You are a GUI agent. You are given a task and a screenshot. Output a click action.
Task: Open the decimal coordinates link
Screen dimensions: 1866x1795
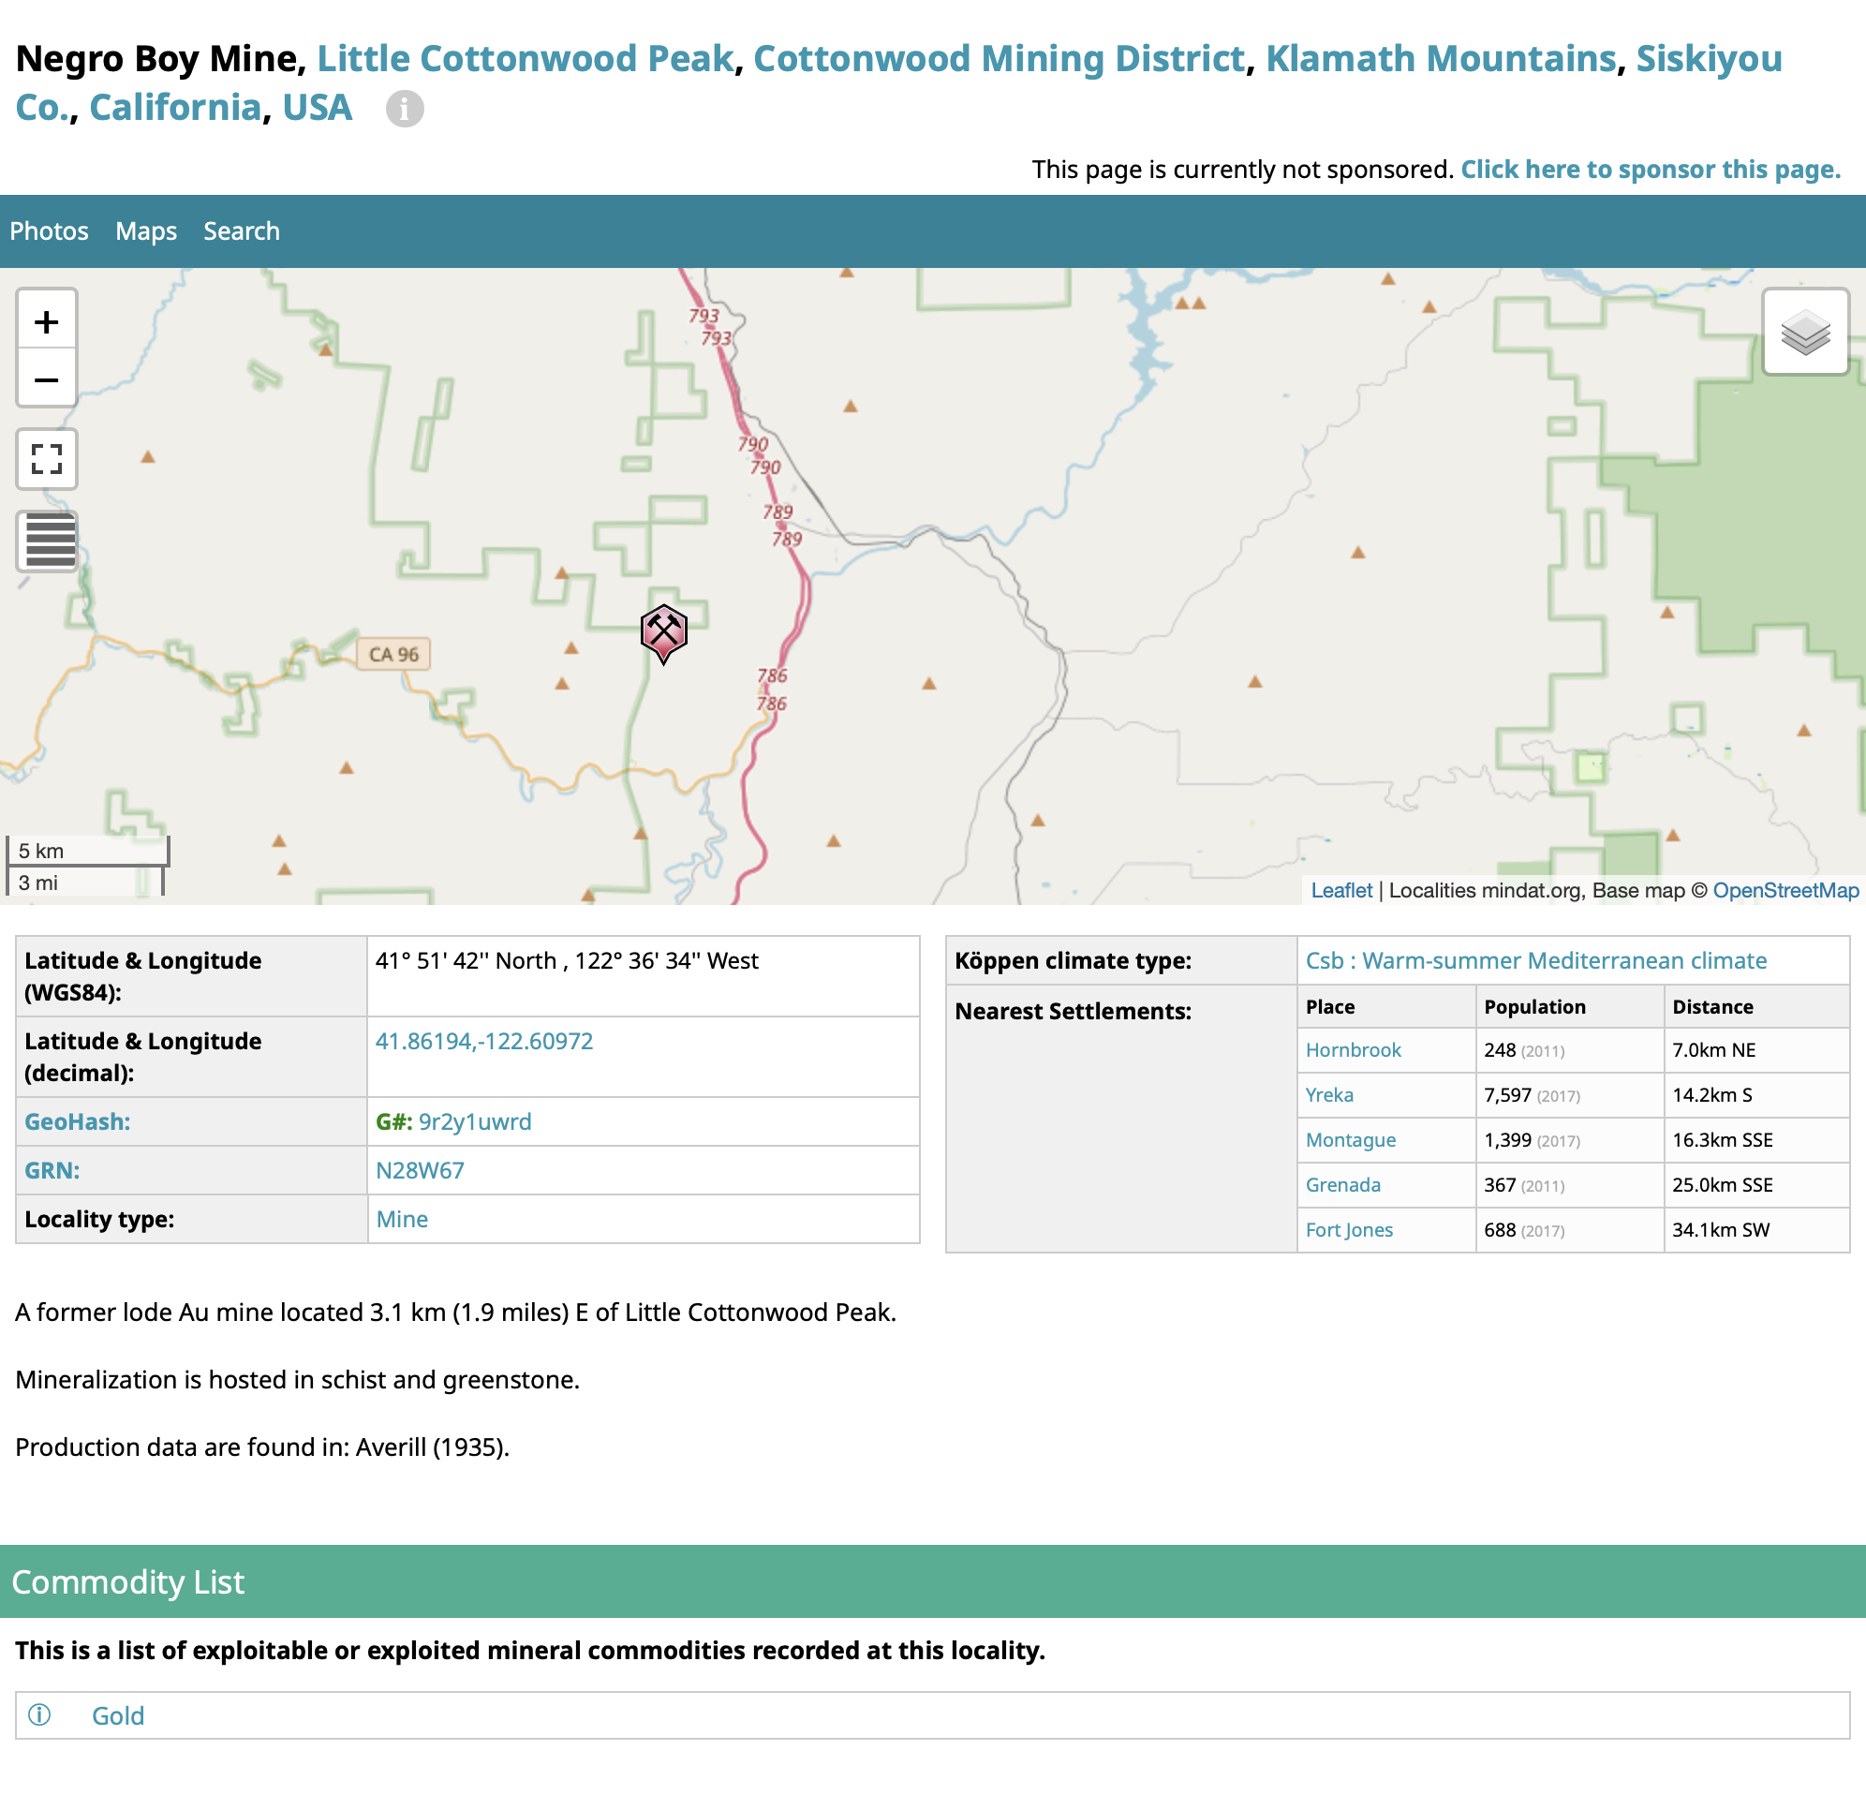[483, 1041]
